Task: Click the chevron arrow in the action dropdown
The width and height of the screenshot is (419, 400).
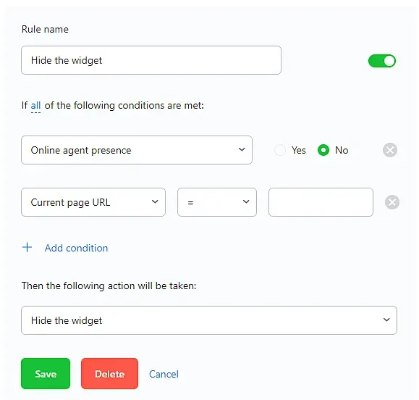Action: [386, 320]
